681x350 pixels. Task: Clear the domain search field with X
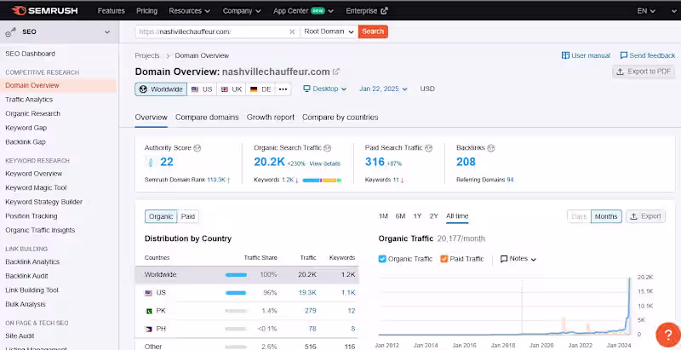(x=293, y=32)
